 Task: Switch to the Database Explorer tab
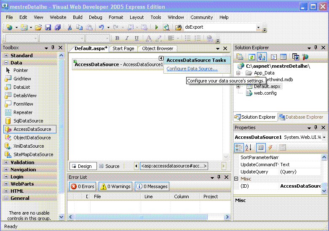302,117
